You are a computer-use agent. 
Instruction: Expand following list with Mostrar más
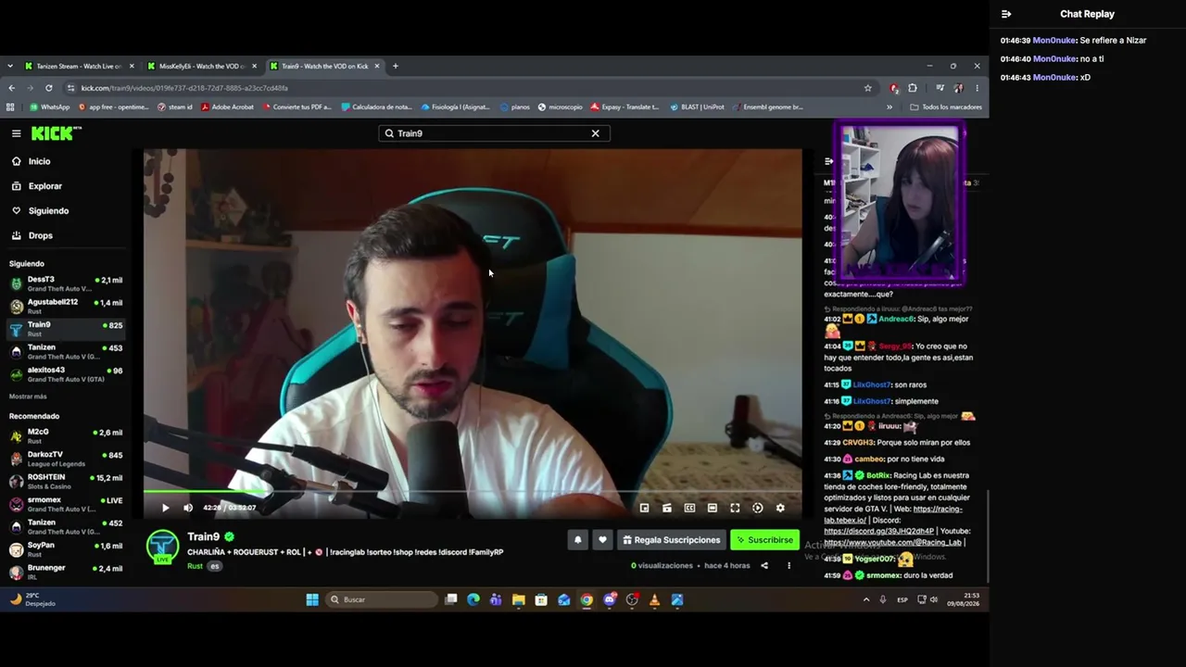pyautogui.click(x=28, y=396)
